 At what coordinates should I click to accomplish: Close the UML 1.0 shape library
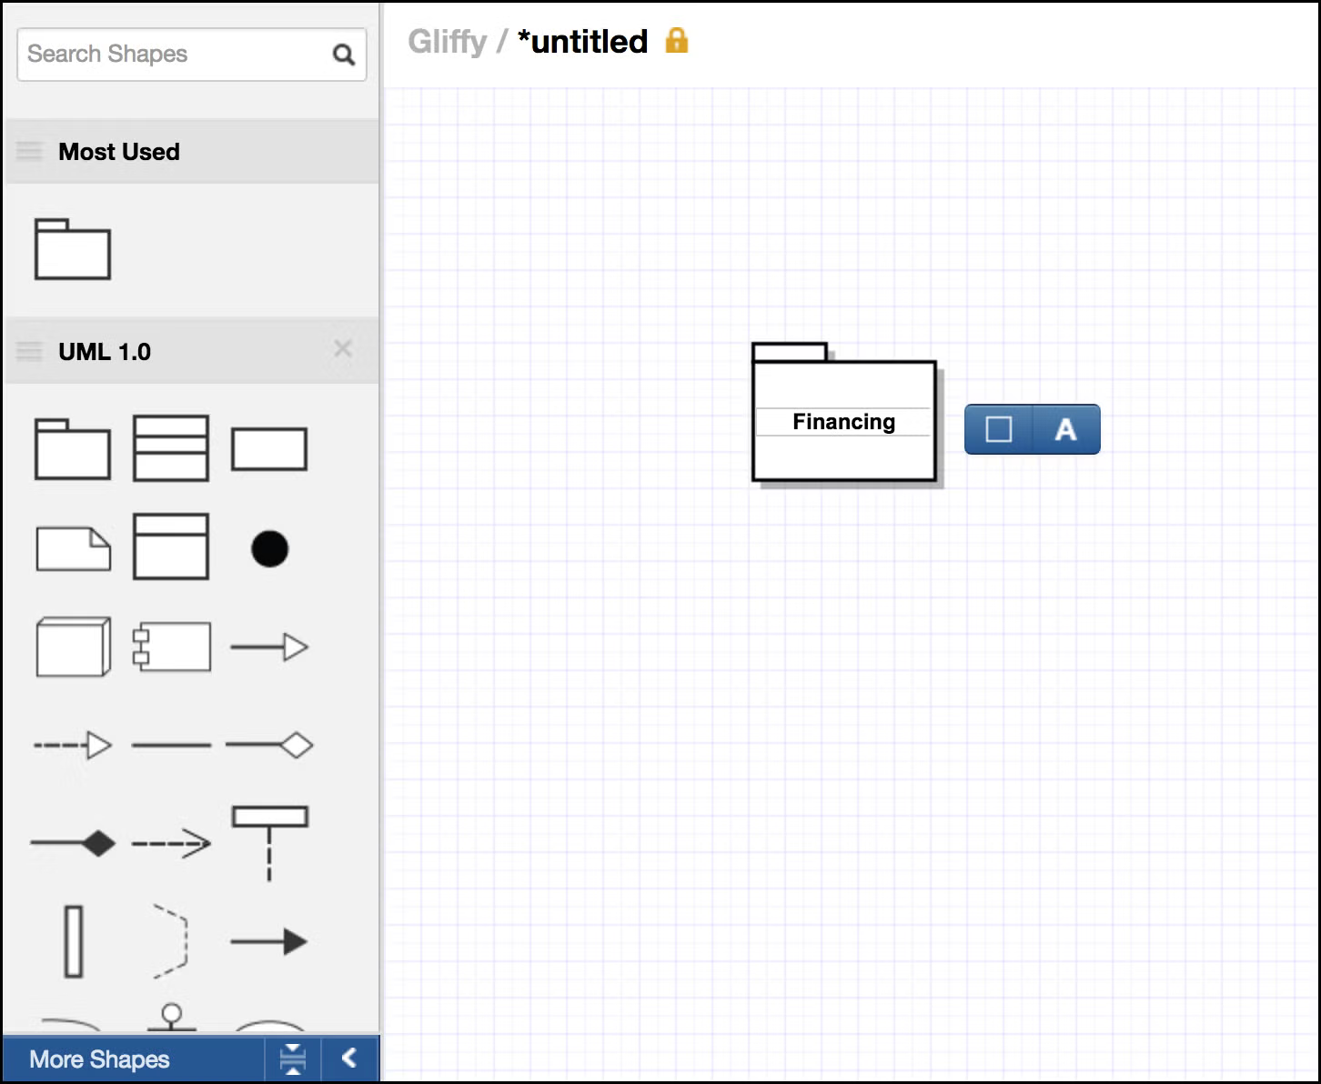click(343, 349)
